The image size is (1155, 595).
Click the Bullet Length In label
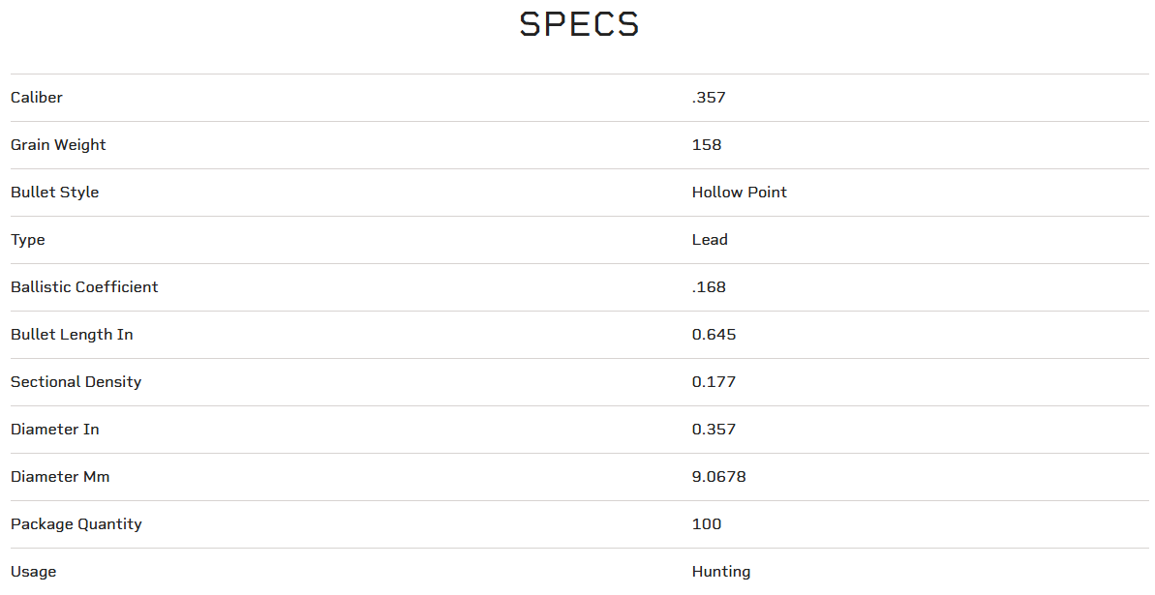click(72, 335)
